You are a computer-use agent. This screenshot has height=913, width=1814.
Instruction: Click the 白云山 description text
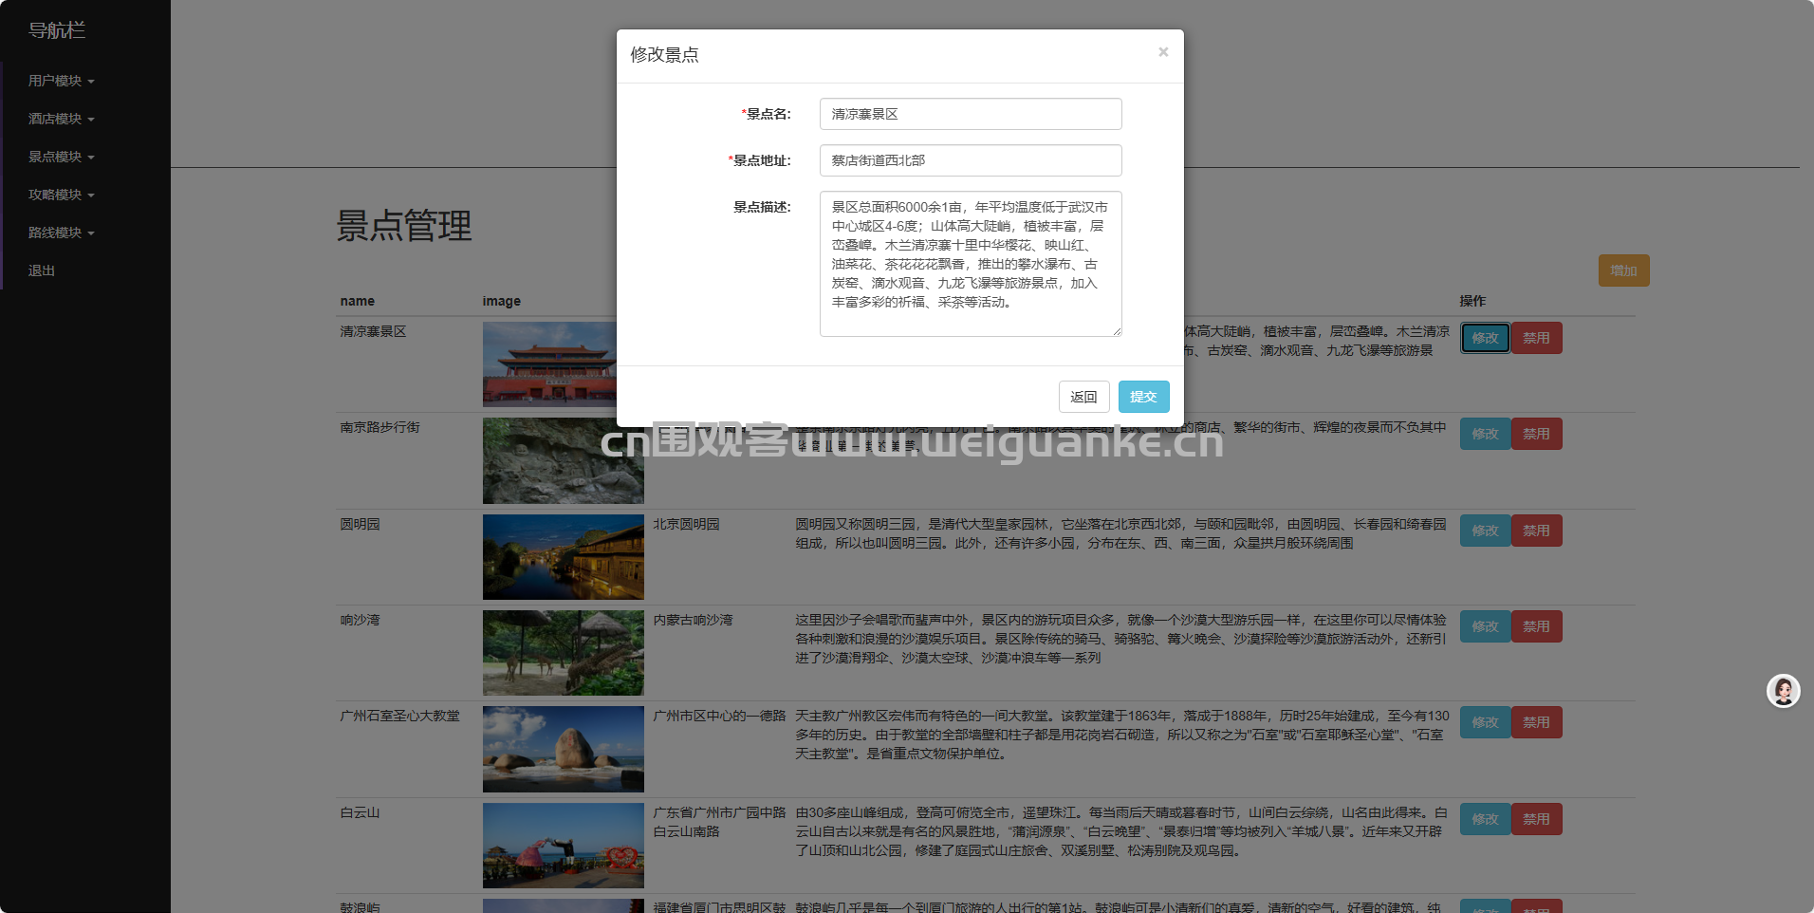(x=1121, y=831)
